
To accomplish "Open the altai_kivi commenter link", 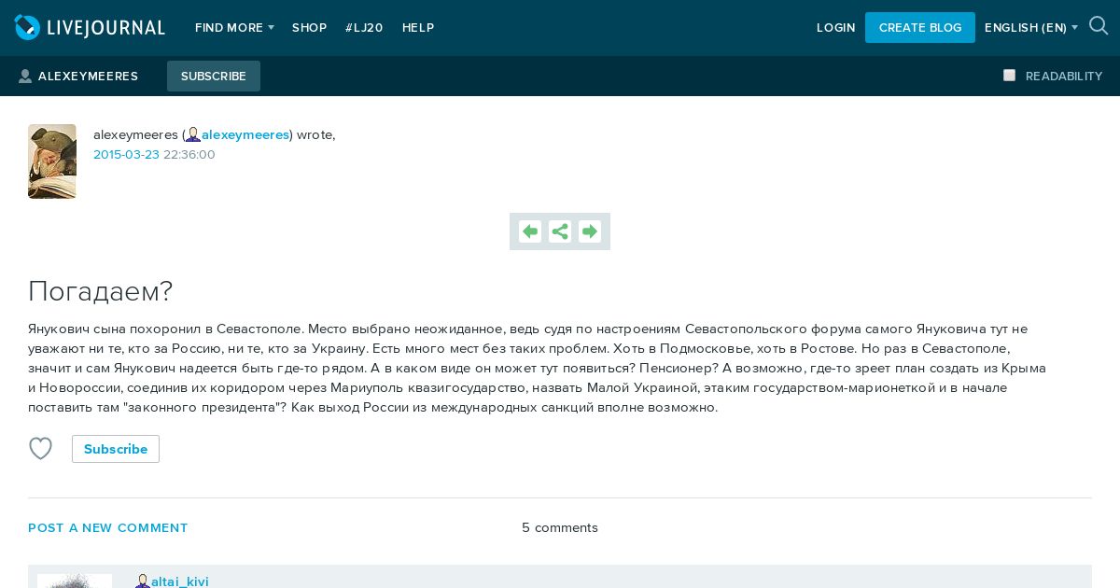I will coord(180,581).
